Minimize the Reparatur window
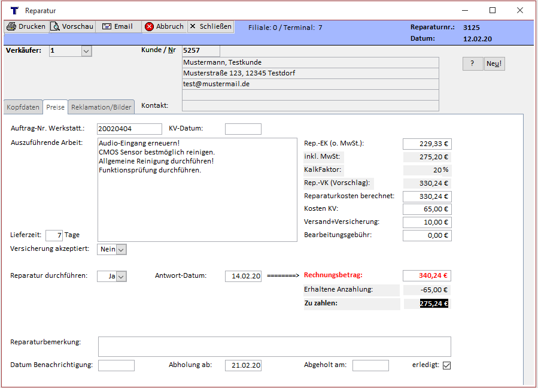Image resolution: width=538 pixels, height=388 pixels. click(x=465, y=11)
